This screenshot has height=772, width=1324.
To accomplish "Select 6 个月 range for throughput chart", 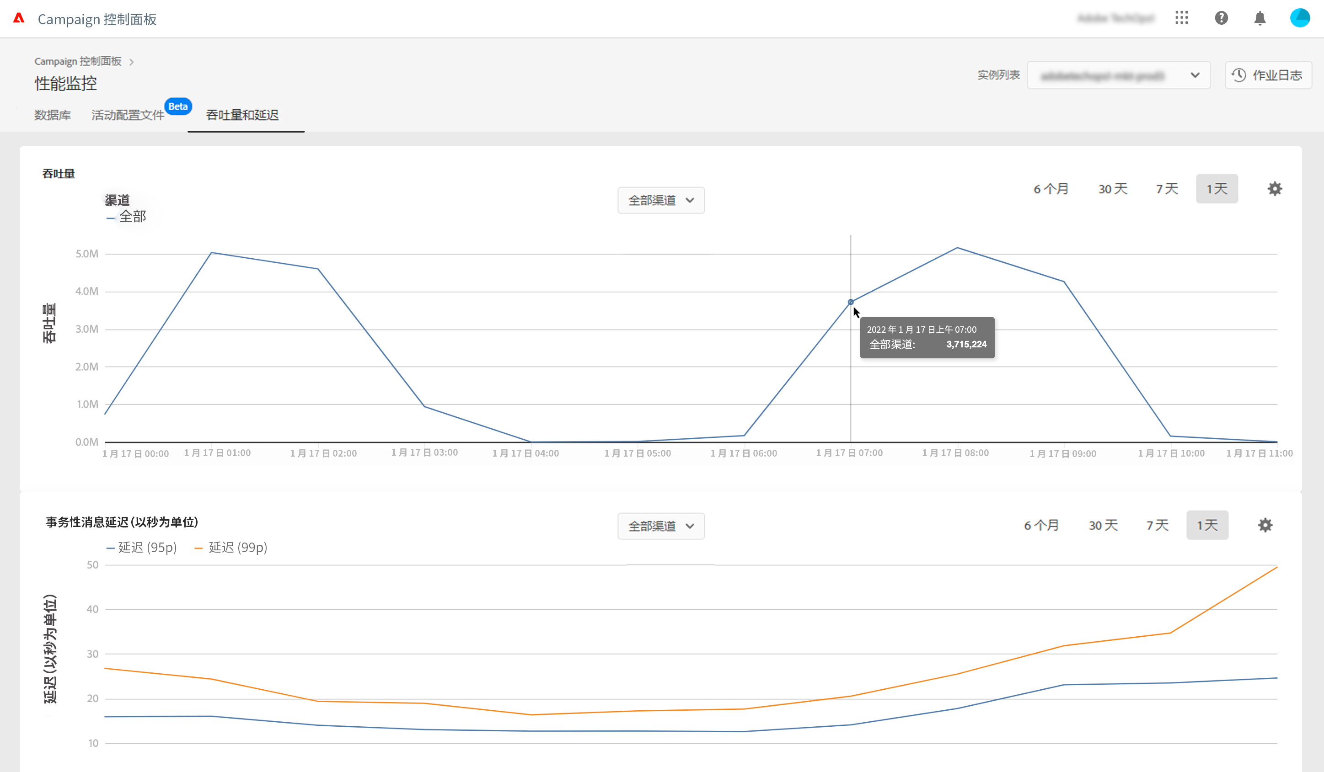I will point(1051,189).
